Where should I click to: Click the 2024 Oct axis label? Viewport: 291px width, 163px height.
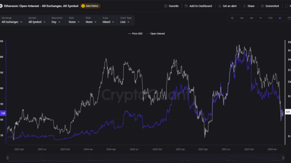click(157, 149)
